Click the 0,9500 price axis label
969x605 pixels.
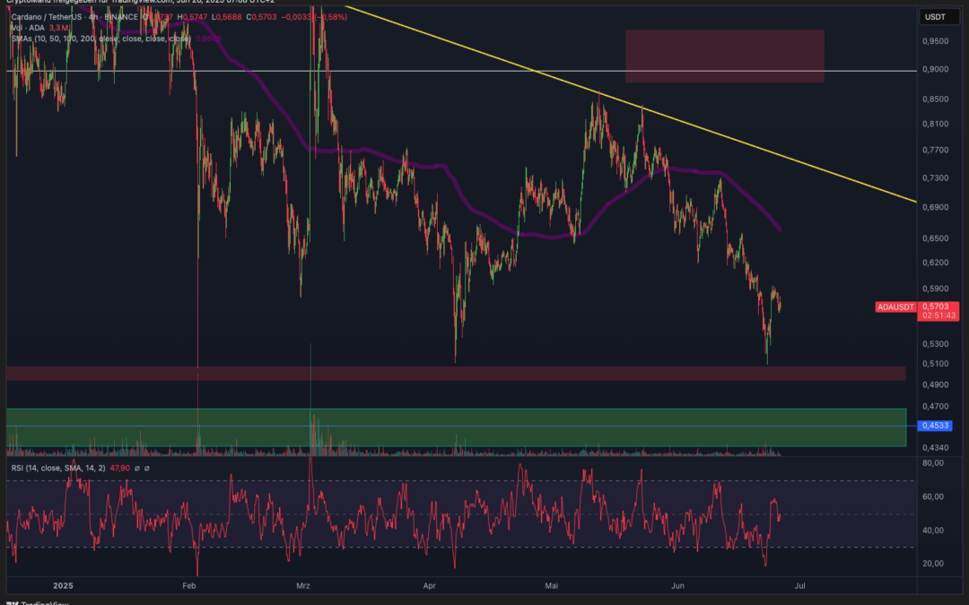[x=935, y=40]
